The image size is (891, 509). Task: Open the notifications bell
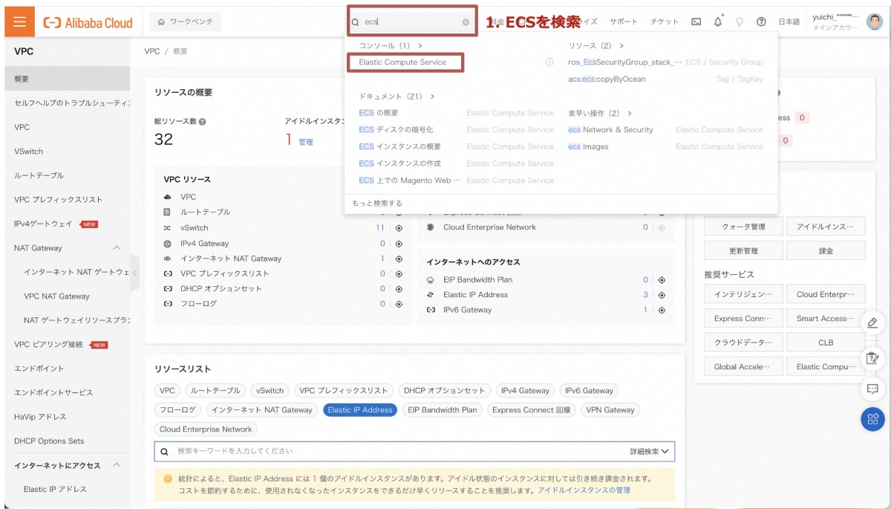click(x=716, y=22)
